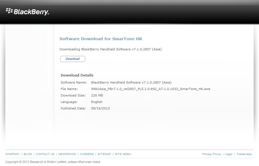Open the Legal footer link
This screenshot has width=259, height=166.
229,154
